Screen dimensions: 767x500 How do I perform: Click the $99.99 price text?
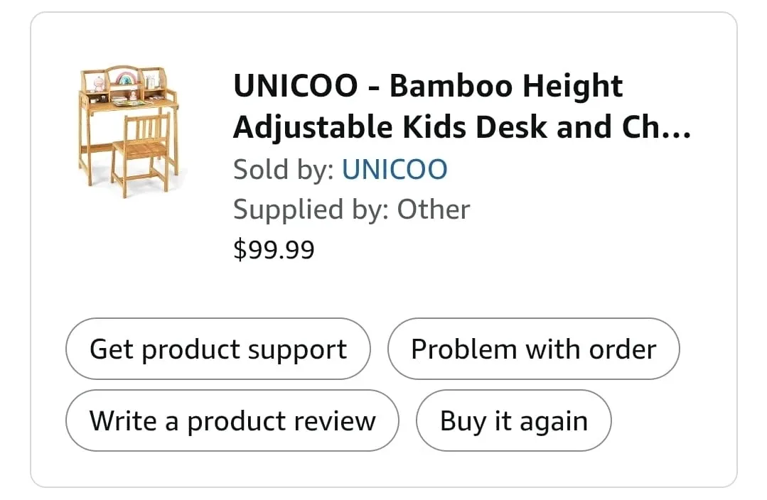pyautogui.click(x=274, y=249)
